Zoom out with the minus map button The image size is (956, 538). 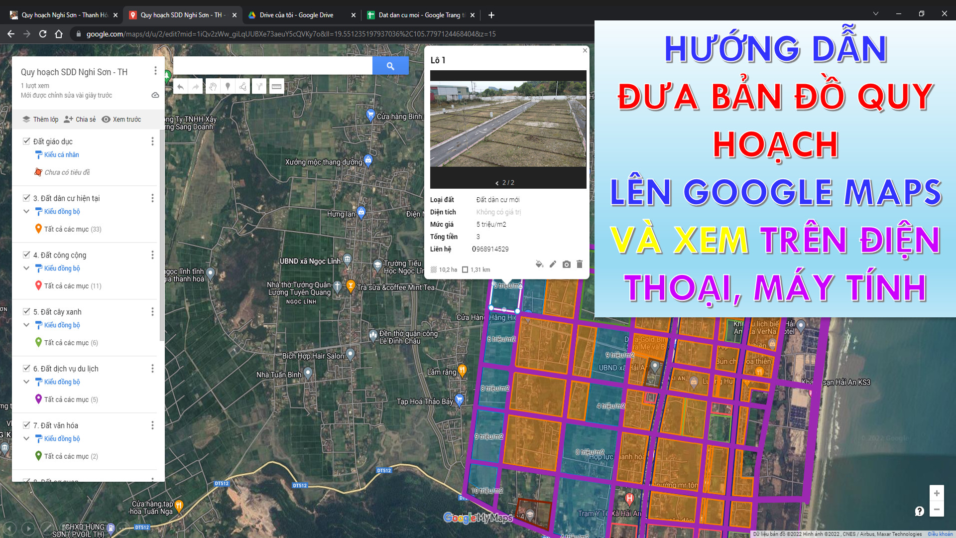937,510
